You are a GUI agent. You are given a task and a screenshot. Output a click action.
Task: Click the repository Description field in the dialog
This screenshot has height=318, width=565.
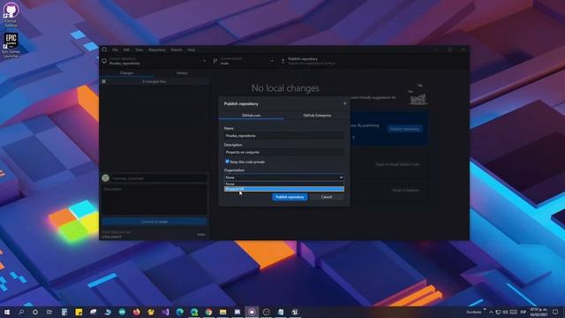click(284, 152)
